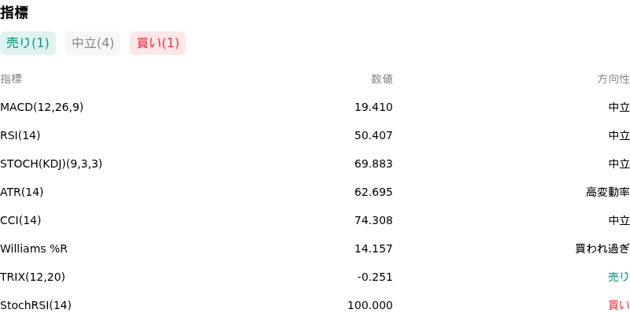
Task: Open the STOCH(KDJ)(9,3,3) indicator row
Action: (315, 164)
